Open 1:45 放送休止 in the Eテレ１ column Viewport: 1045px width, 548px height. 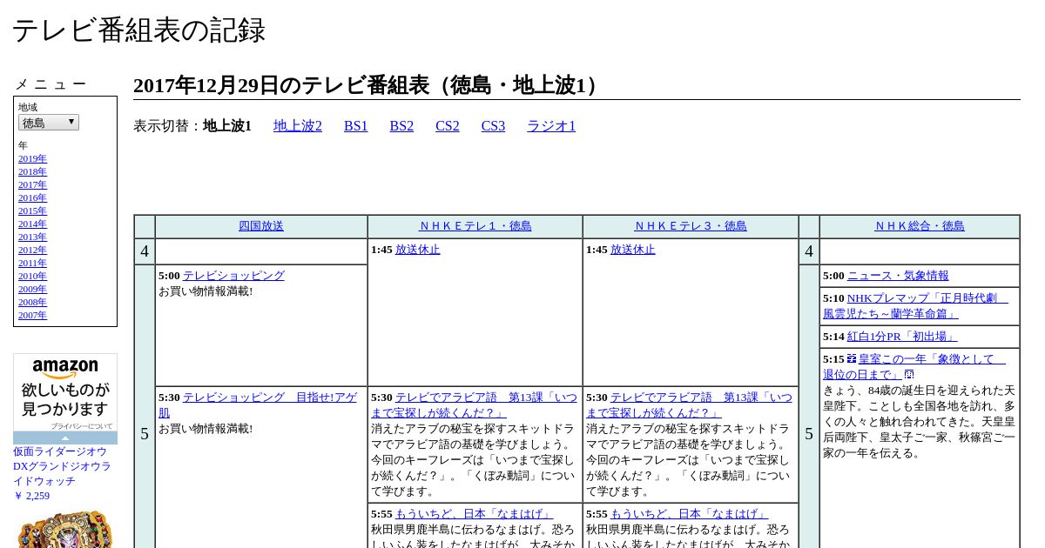(418, 250)
